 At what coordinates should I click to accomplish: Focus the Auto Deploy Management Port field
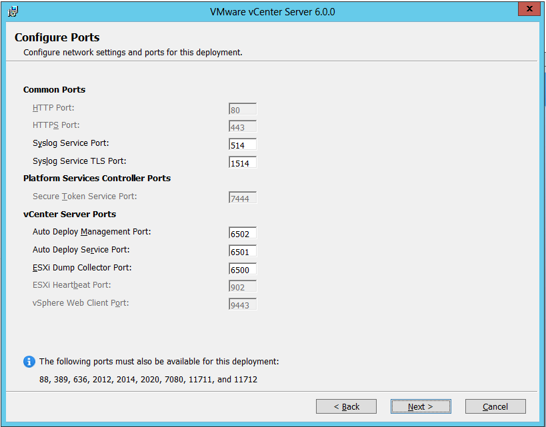(x=243, y=234)
